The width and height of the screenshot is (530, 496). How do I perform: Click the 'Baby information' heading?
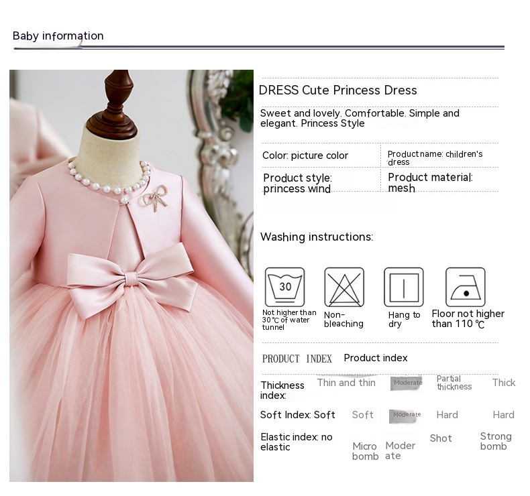(58, 36)
